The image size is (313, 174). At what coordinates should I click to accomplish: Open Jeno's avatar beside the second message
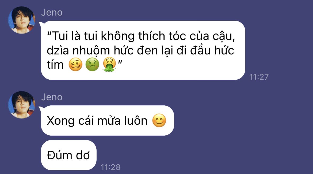[x=22, y=105]
